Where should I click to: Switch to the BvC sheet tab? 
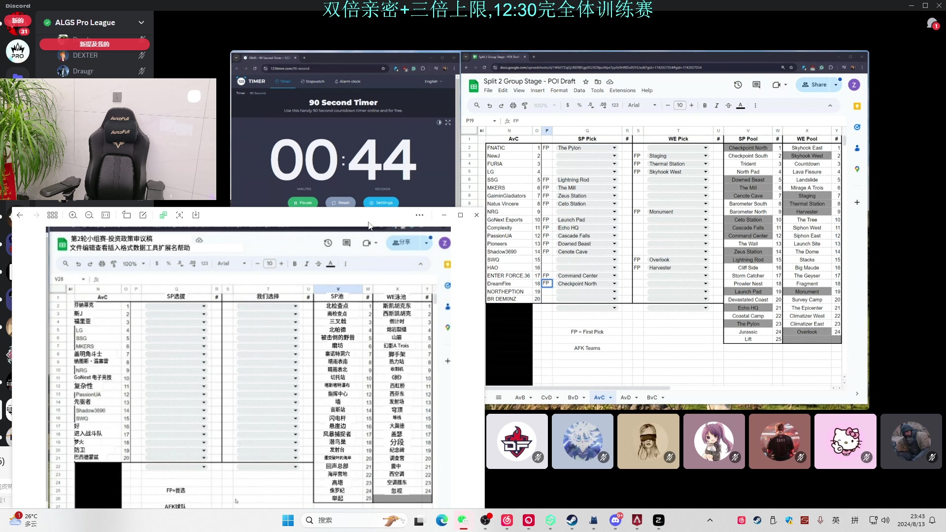point(652,398)
